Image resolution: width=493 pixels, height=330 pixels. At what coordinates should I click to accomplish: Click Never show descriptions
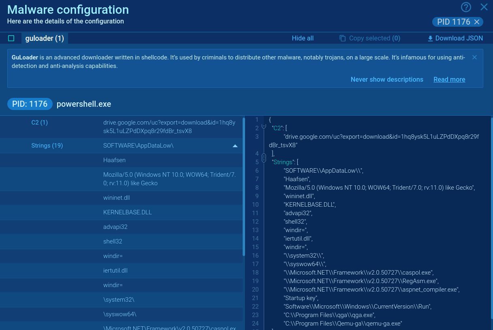click(386, 80)
